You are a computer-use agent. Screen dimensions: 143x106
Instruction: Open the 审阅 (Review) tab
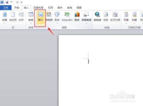(x=69, y=8)
